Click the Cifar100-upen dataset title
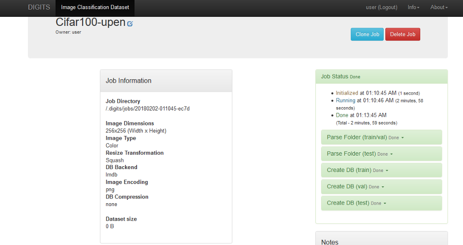The image size is (463, 245). click(x=90, y=23)
